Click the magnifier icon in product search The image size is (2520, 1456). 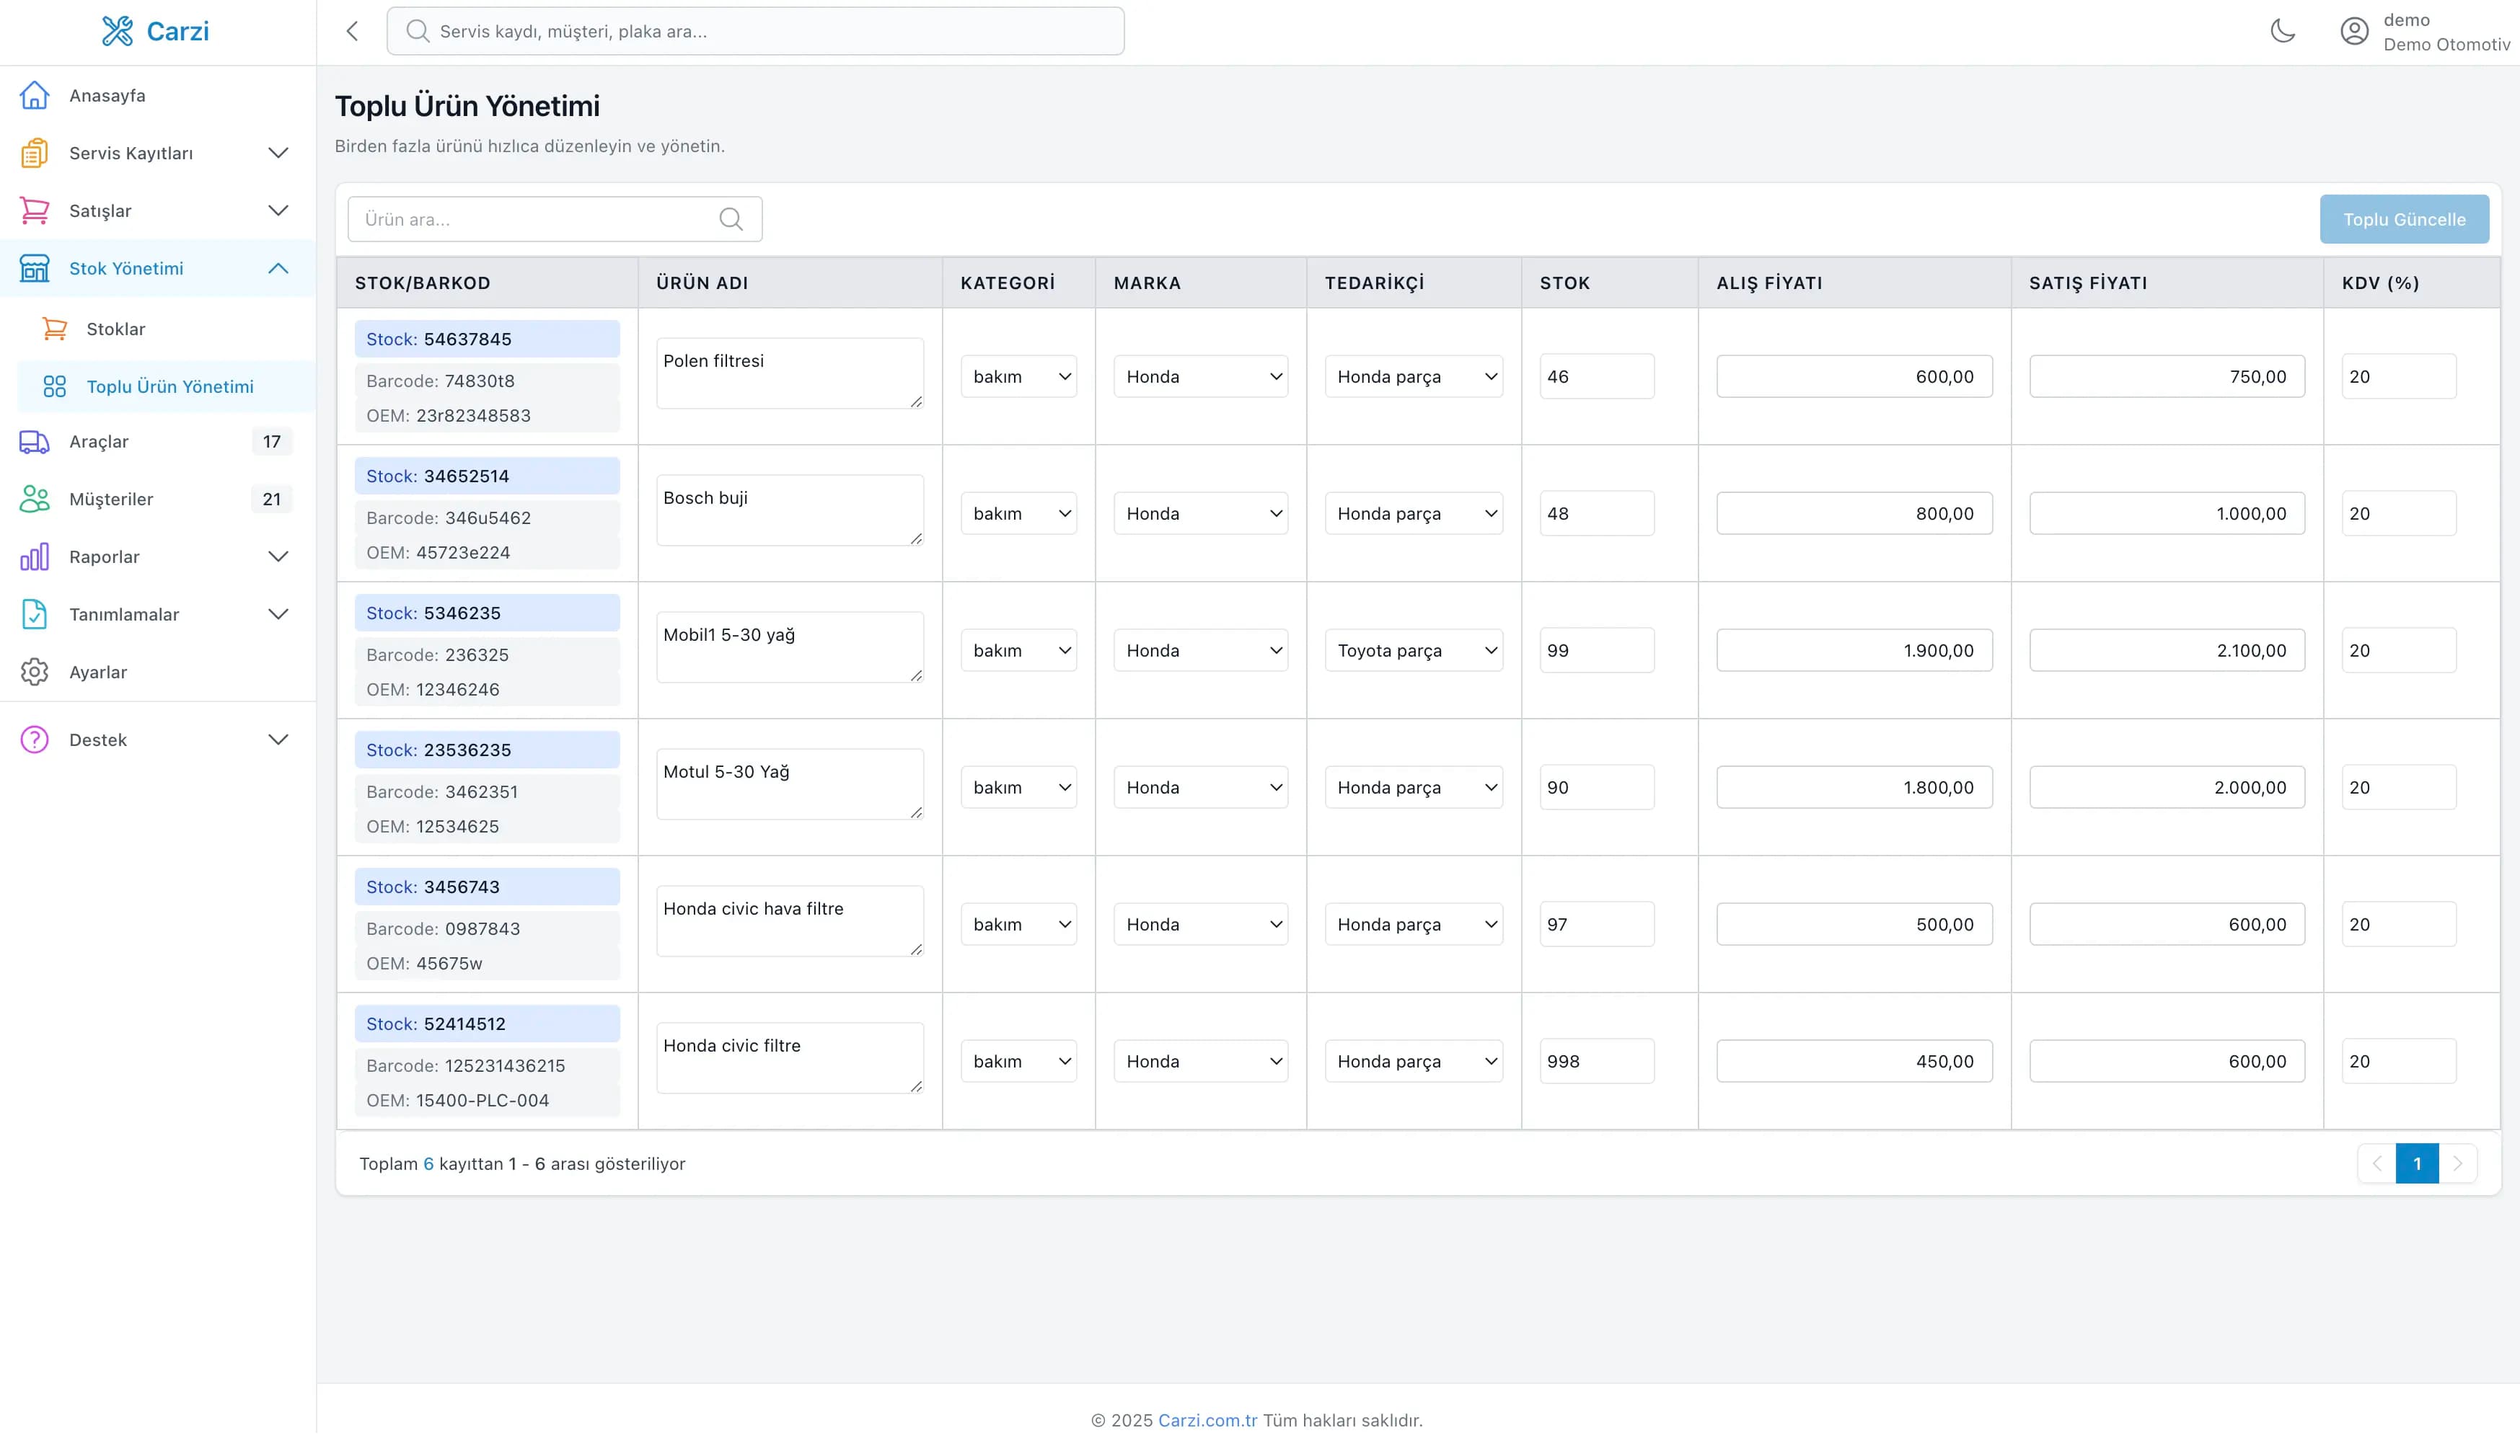click(731, 219)
